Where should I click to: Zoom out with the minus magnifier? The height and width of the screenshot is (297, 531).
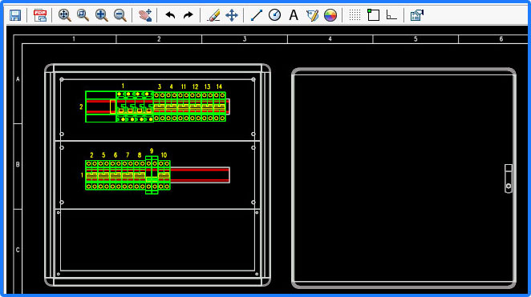click(120, 15)
